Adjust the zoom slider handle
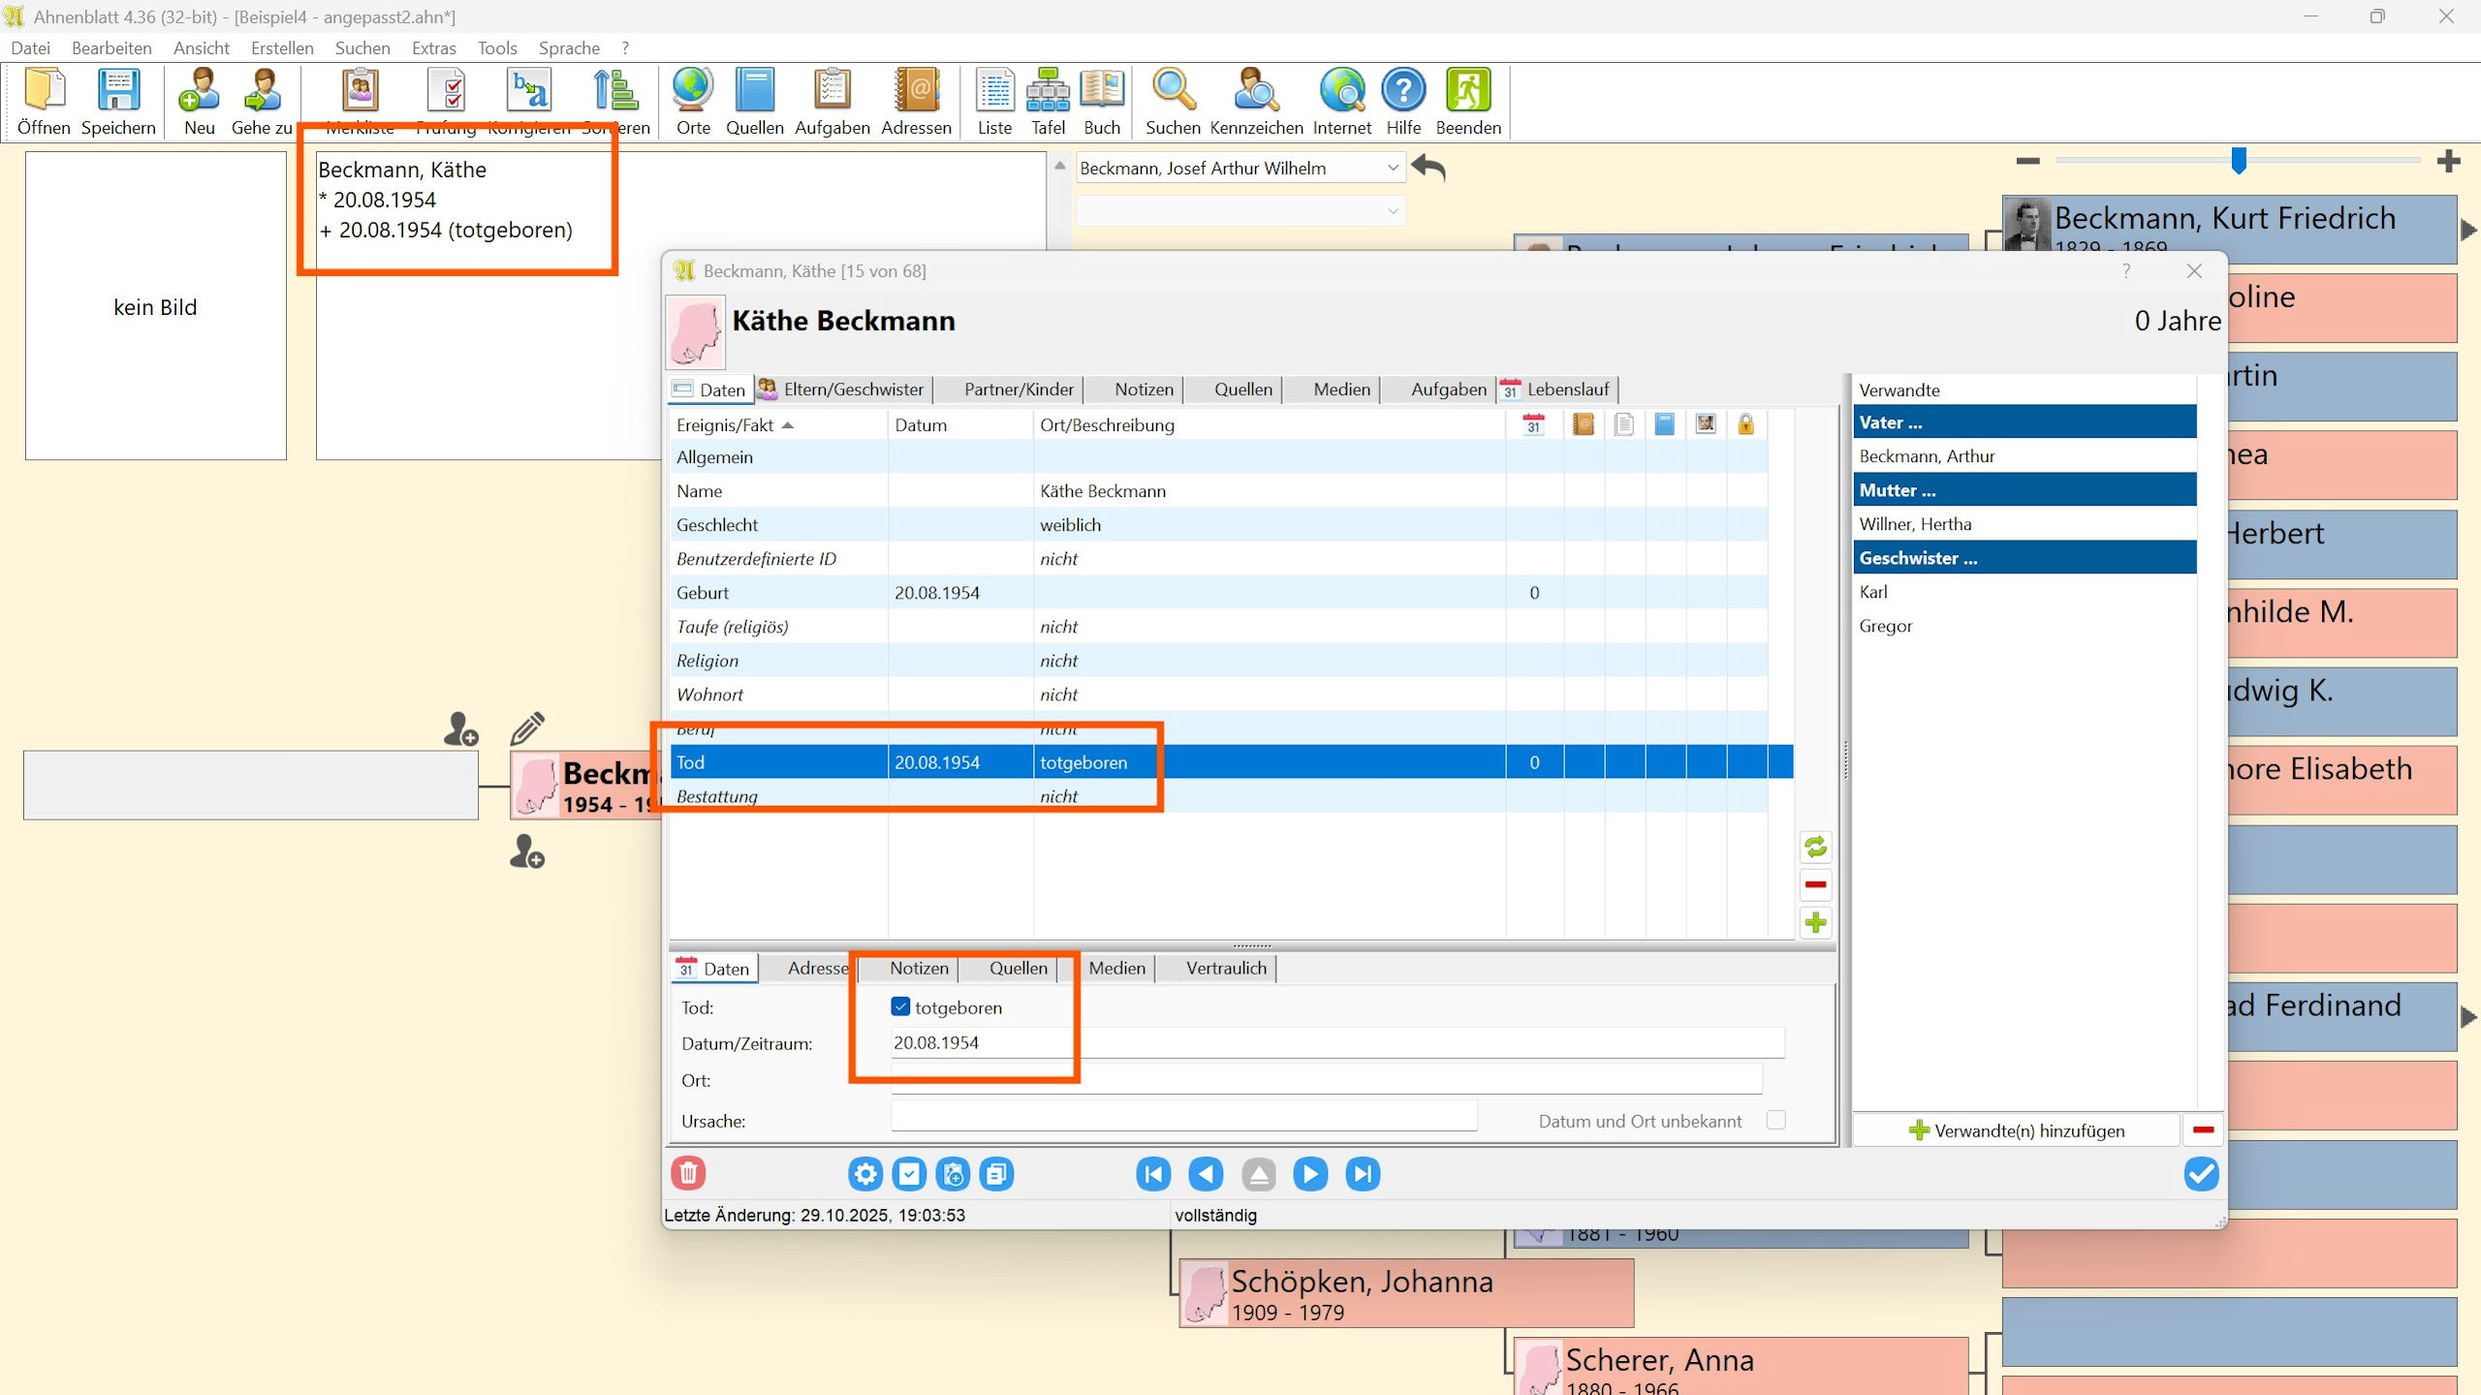This screenshot has width=2481, height=1395. (x=2238, y=161)
